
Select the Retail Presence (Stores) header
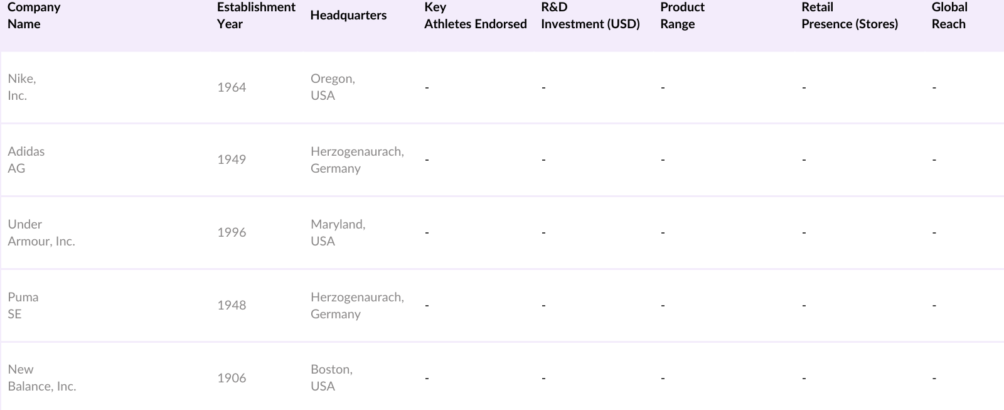[x=849, y=16]
